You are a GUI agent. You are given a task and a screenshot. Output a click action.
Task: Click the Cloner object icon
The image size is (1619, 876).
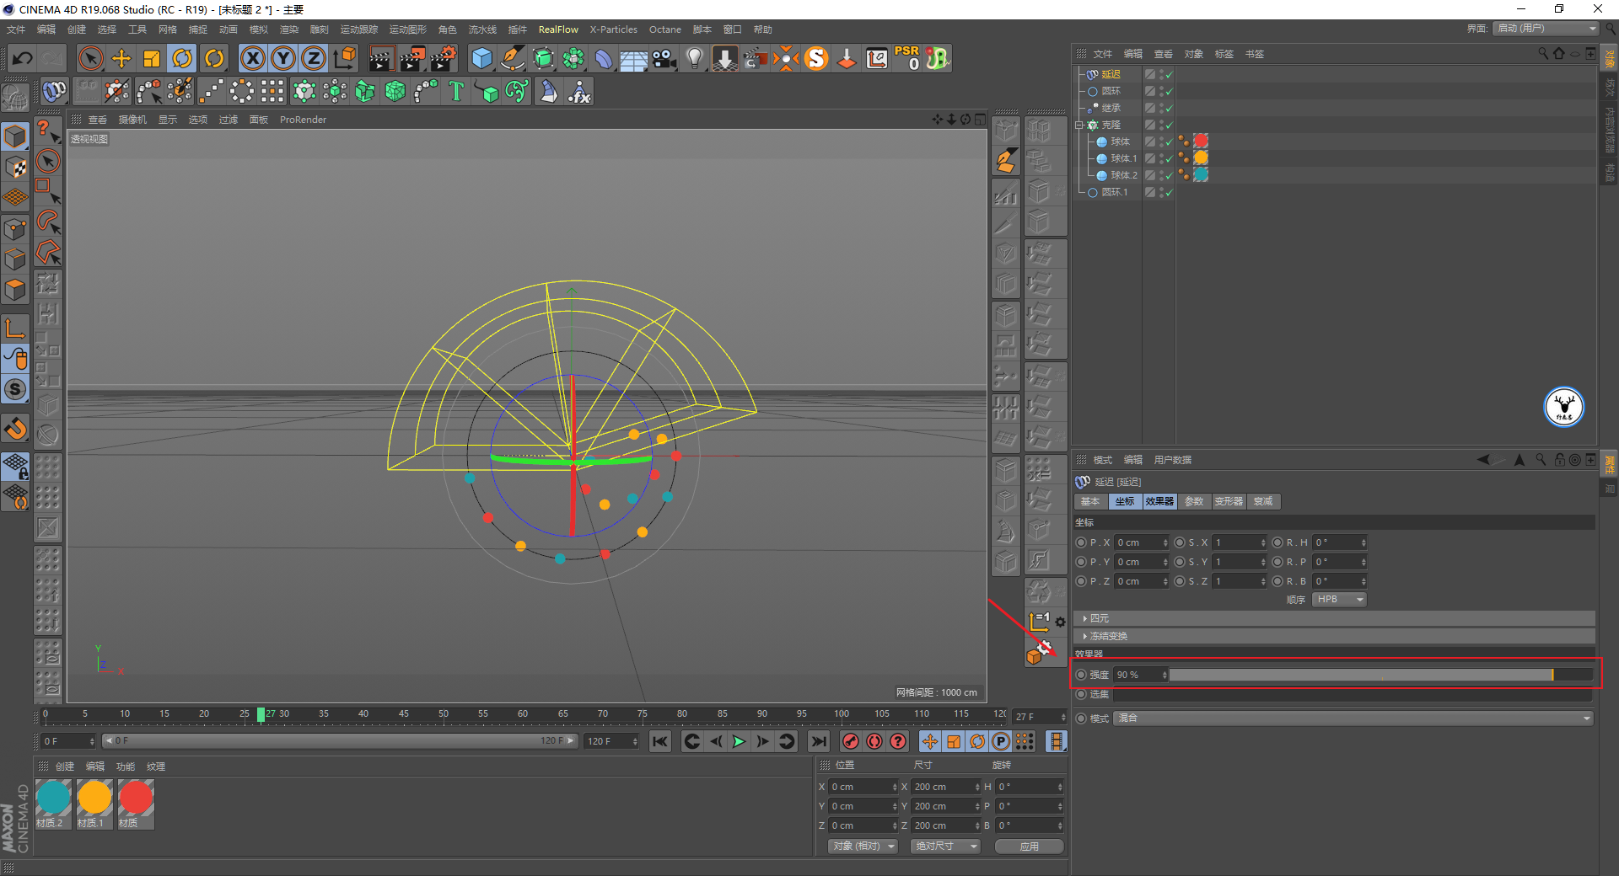point(304,91)
